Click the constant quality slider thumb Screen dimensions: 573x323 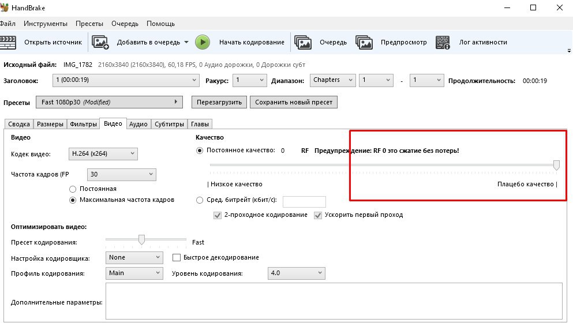click(557, 165)
